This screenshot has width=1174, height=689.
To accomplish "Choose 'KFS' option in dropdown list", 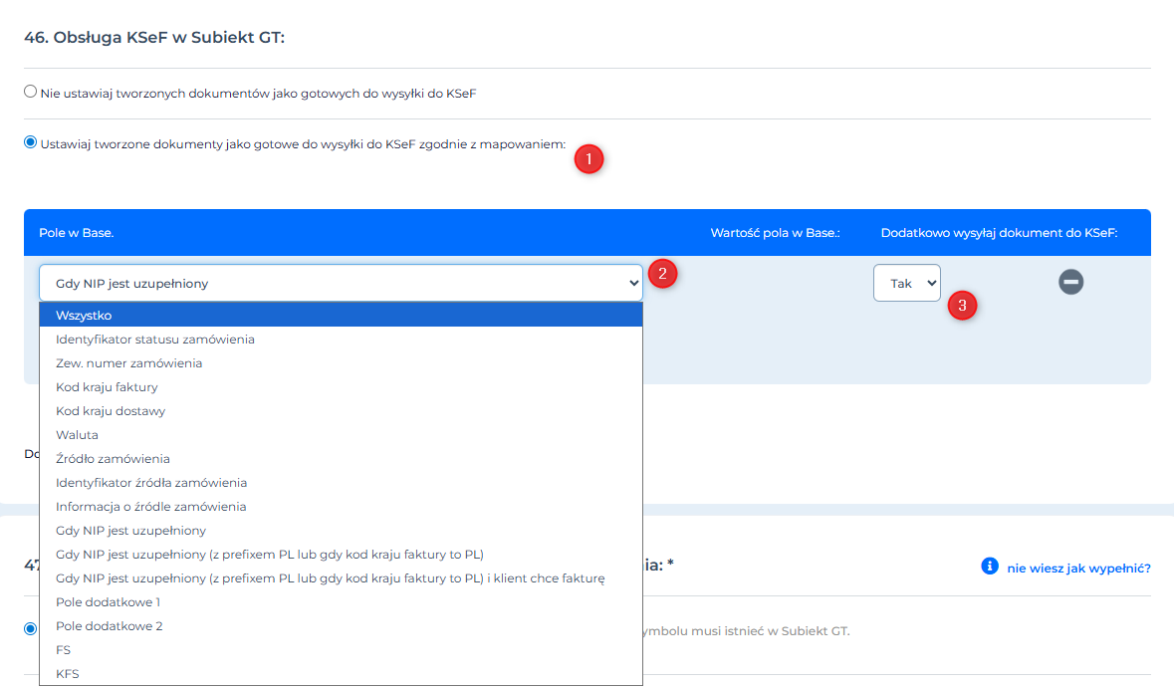I will click(341, 674).
